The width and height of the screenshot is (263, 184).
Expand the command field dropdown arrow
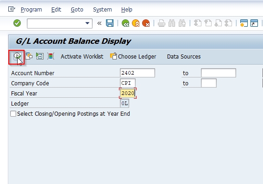87,23
